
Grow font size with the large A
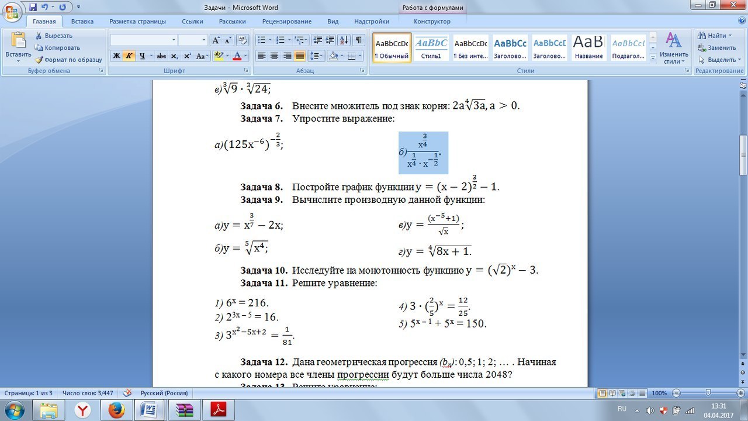tap(216, 40)
